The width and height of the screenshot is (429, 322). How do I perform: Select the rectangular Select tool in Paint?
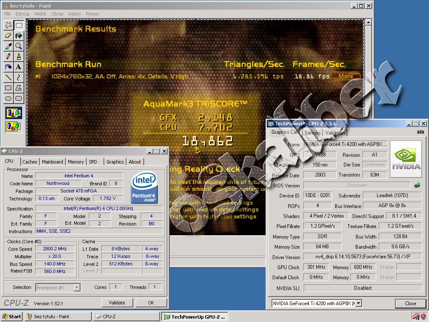pyautogui.click(x=18, y=26)
